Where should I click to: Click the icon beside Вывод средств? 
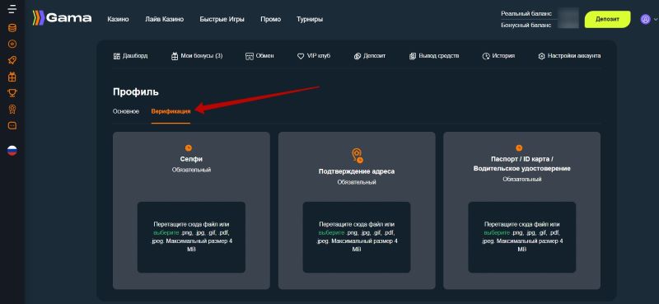(413, 56)
